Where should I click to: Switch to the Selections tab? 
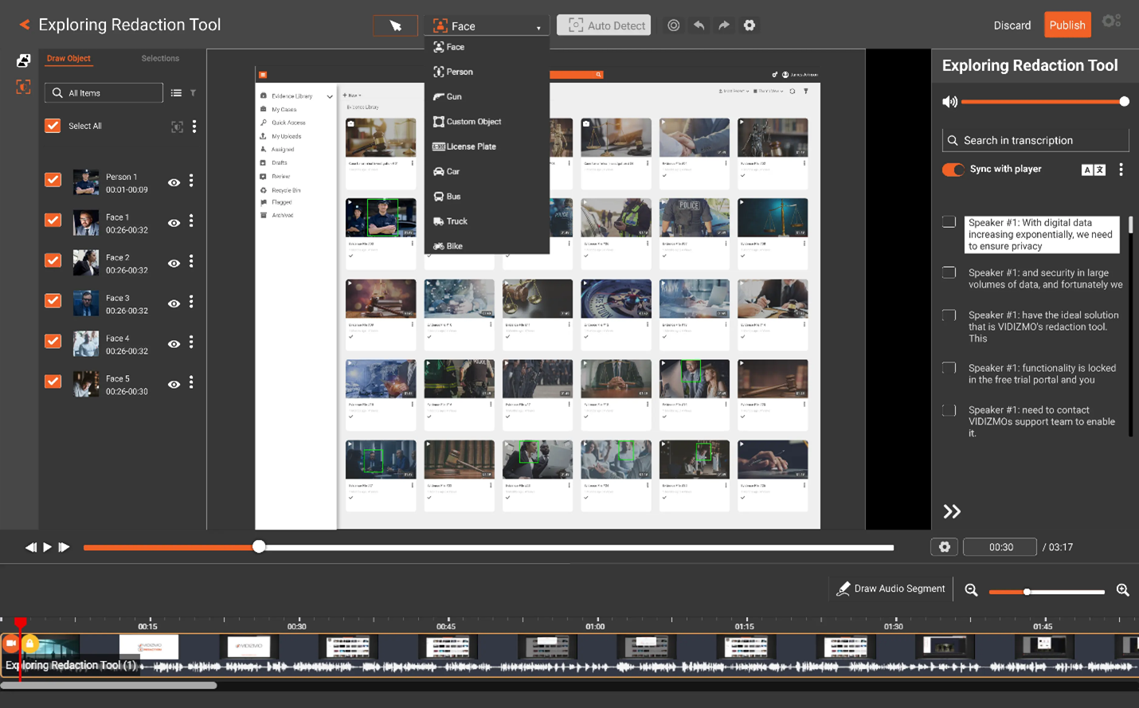(159, 57)
